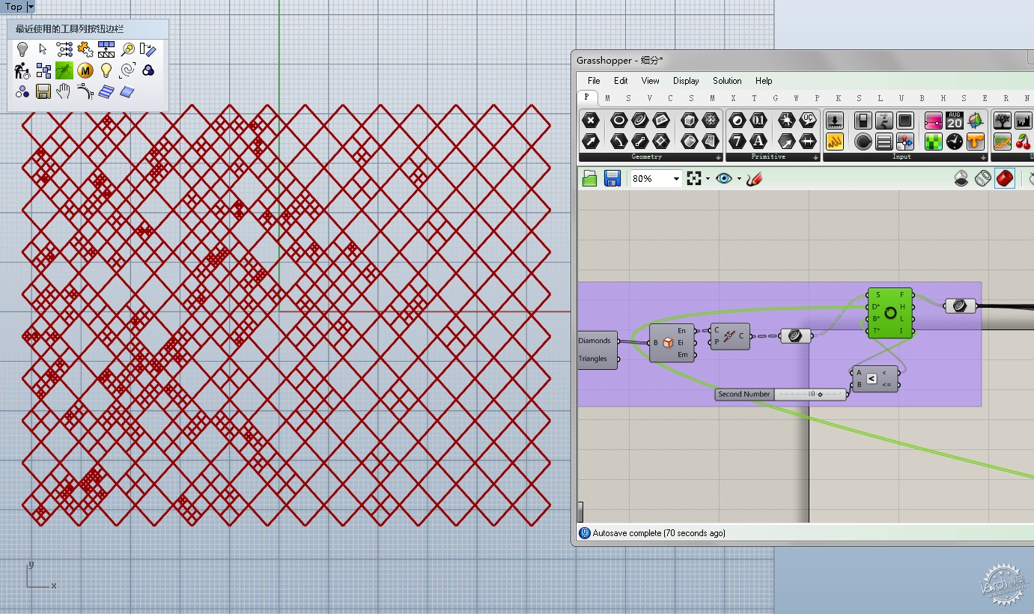The width and height of the screenshot is (1034, 614).
Task: Select the Vector arrow parameter in Geometry panel
Action: tap(591, 141)
